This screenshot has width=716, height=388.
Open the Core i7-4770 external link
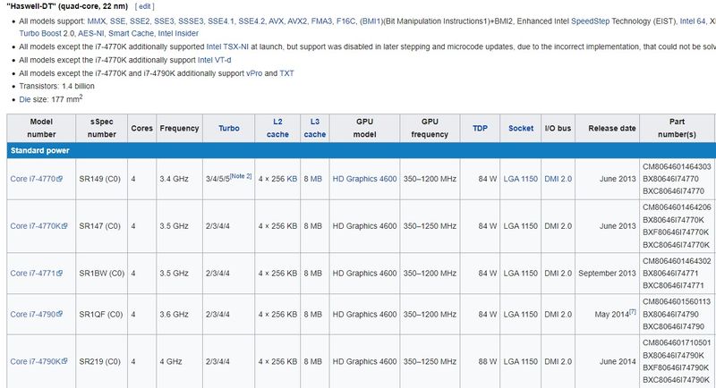pyautogui.click(x=36, y=179)
